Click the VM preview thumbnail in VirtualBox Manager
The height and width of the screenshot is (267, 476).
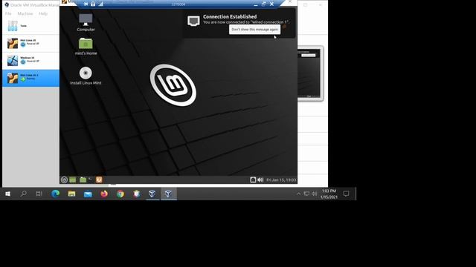tap(310, 73)
